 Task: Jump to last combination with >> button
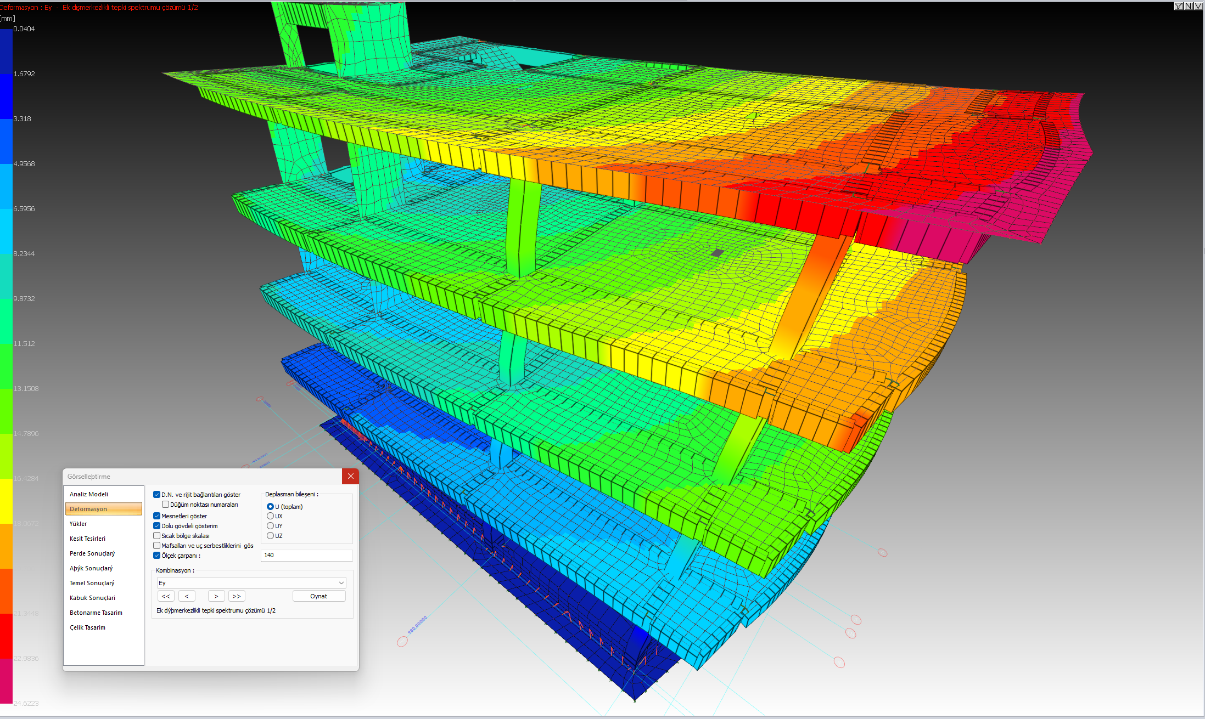pos(237,596)
